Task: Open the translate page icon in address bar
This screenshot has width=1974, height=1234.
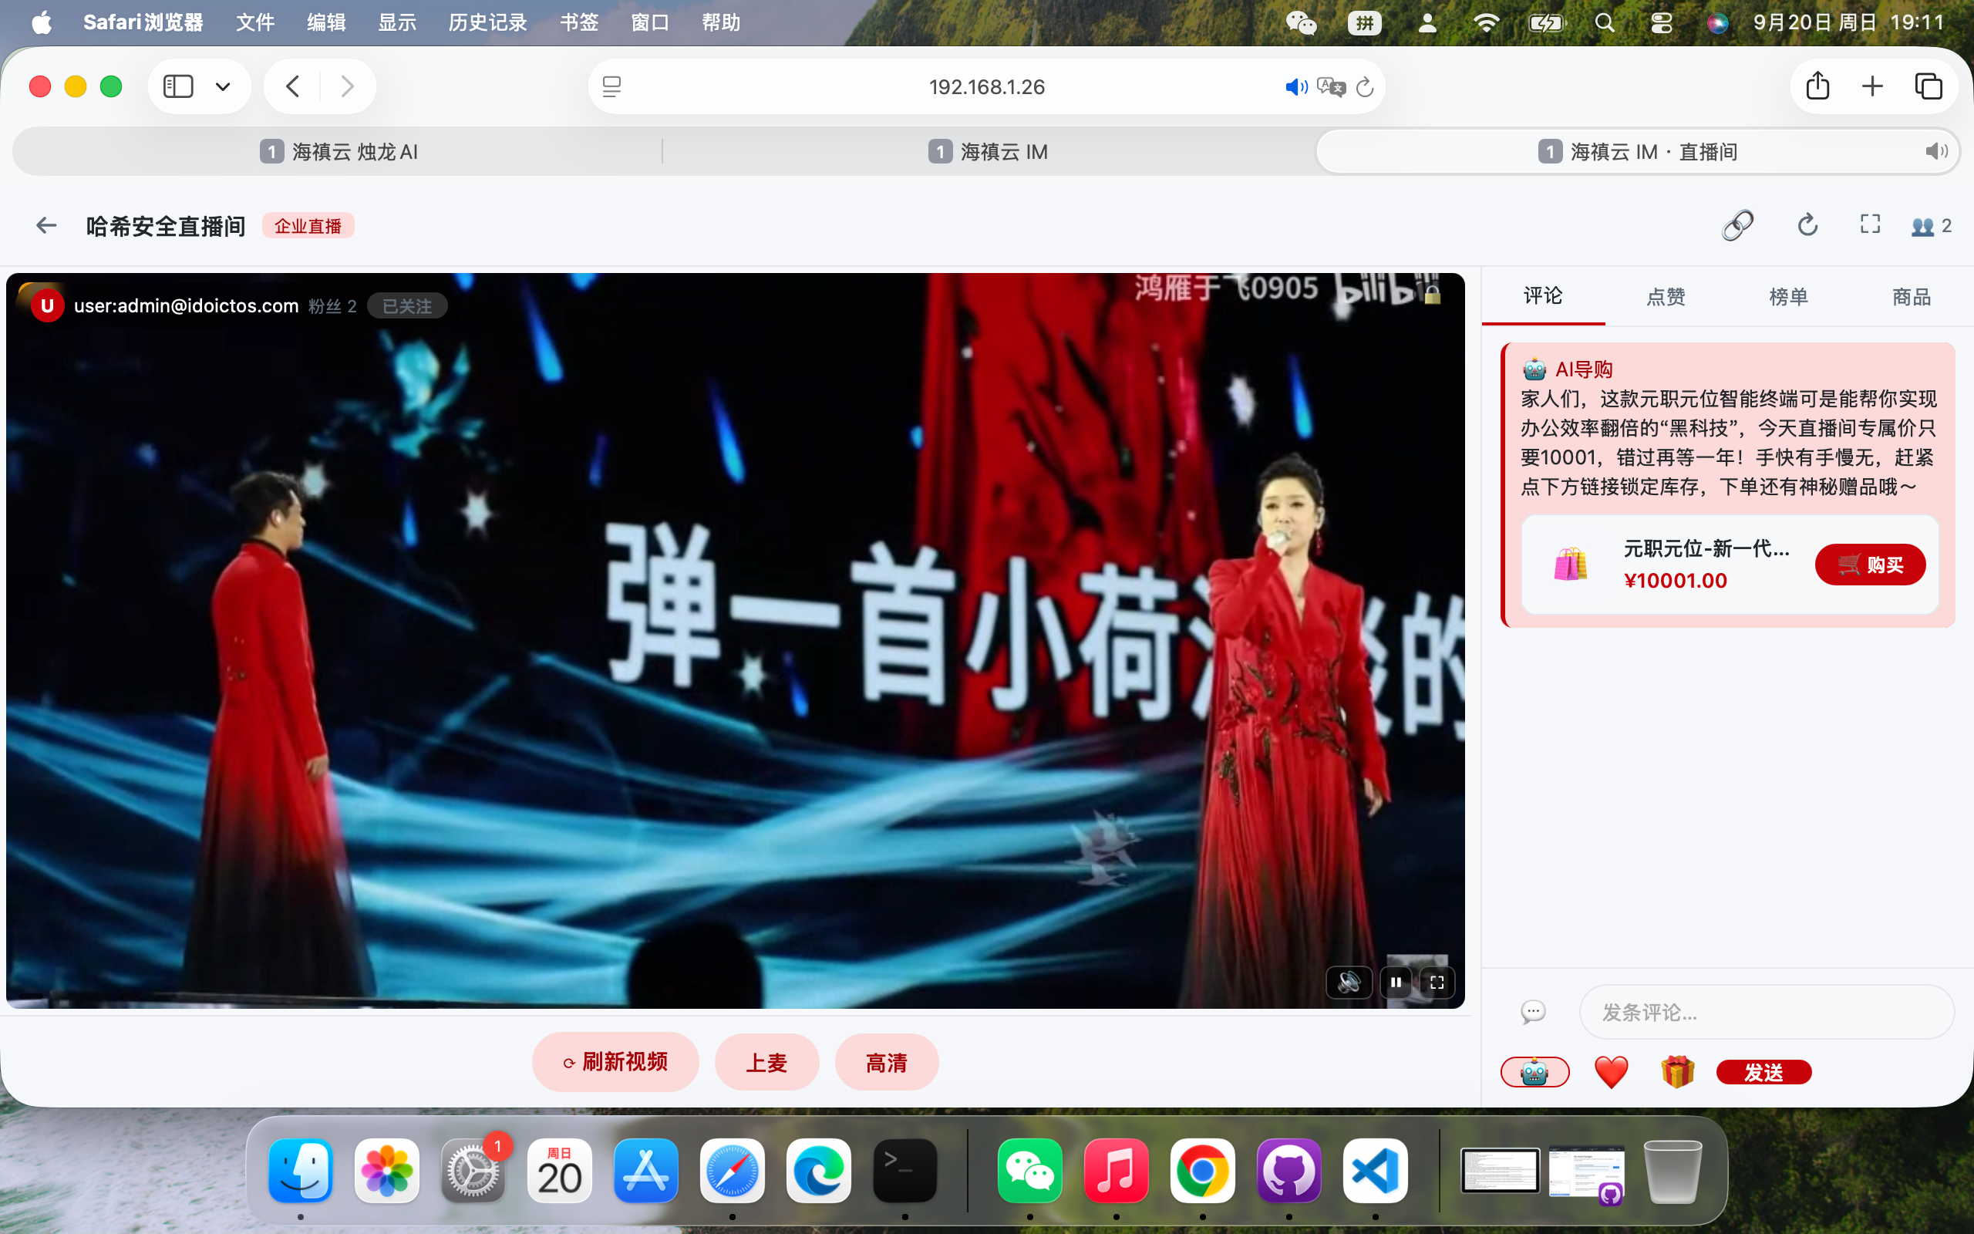Action: tap(1330, 86)
